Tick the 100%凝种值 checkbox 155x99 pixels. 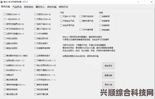pyautogui.click(x=80, y=30)
